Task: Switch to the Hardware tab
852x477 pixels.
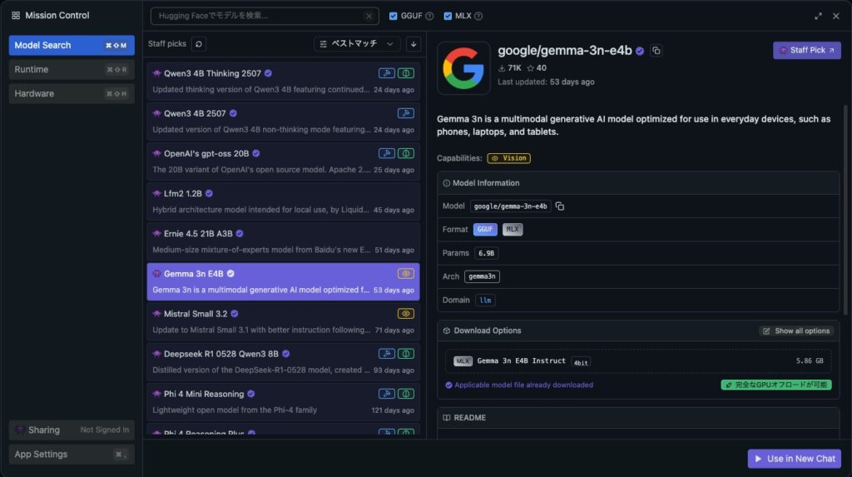Action: 72,93
